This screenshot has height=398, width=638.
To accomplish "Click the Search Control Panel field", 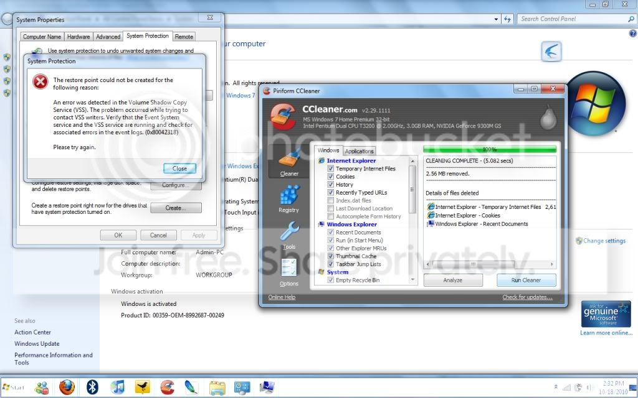I will pos(573,19).
